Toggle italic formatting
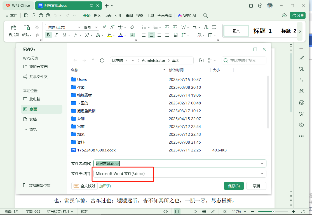 click(x=56, y=35)
